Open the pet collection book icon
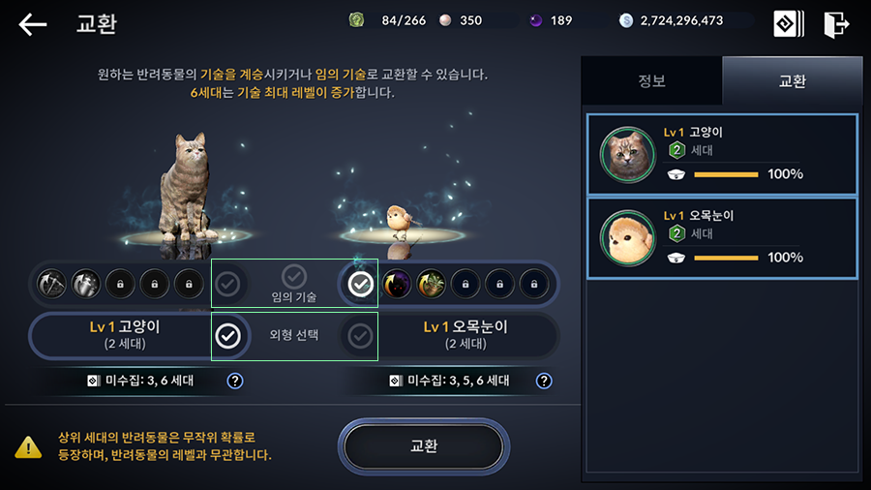Image resolution: width=871 pixels, height=490 pixels. [x=789, y=24]
